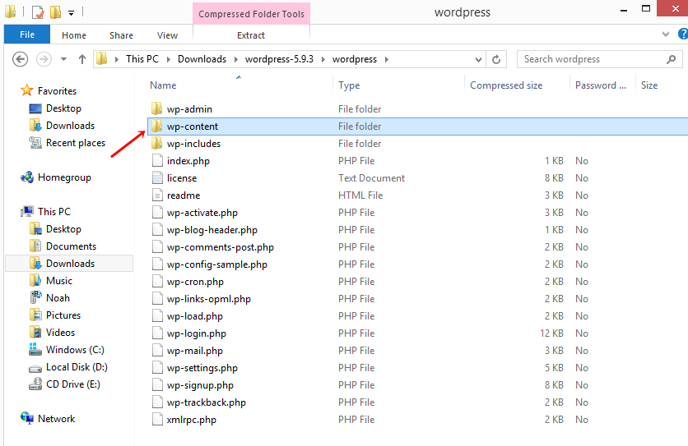The height and width of the screenshot is (446, 688).
Task: Switch to the Share ribbon tab
Action: pos(121,35)
